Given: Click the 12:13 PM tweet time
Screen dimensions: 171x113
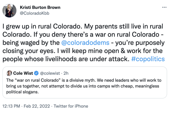Looking at the screenshot, I should click(11, 106).
